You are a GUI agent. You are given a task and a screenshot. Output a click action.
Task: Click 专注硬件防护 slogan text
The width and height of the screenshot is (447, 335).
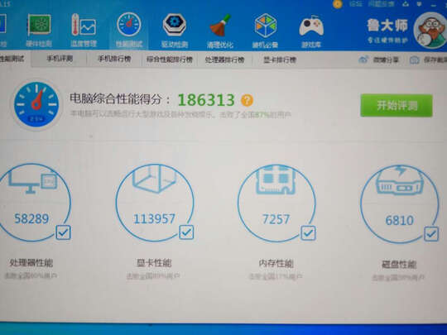387,41
